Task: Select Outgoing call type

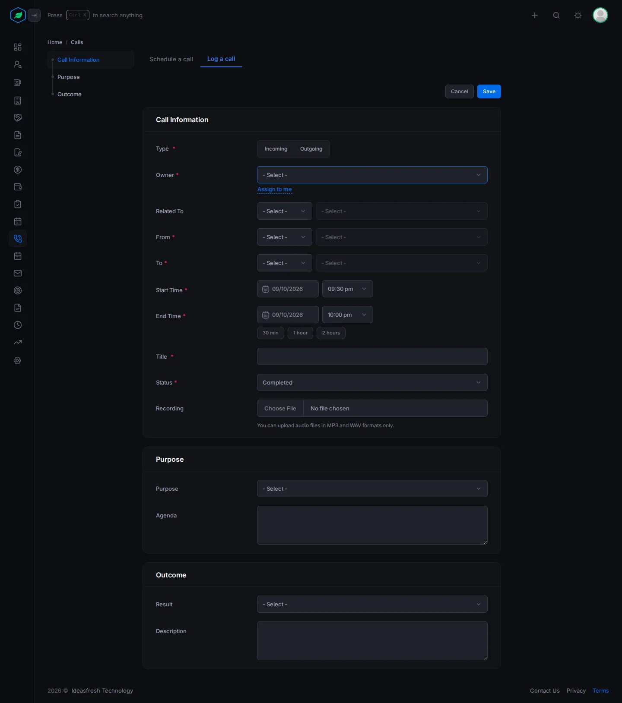Action: pyautogui.click(x=311, y=149)
